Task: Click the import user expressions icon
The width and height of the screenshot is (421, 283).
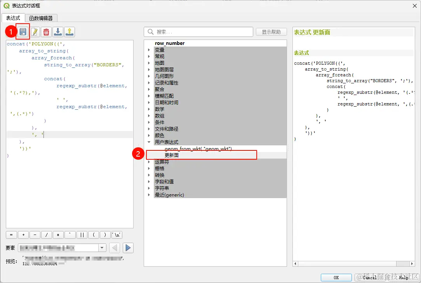Action: [x=58, y=32]
